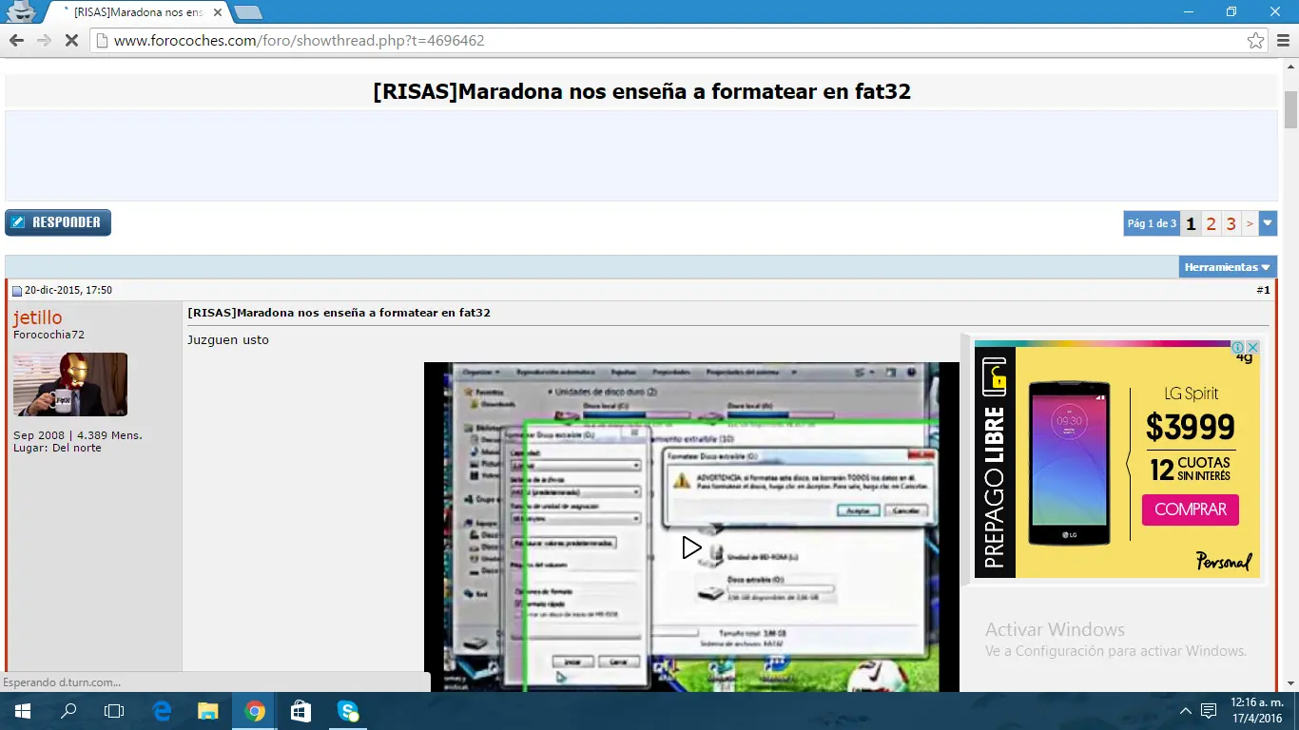Open File Explorer from the taskbar
Viewport: 1299px width, 730px height.
coord(208,711)
